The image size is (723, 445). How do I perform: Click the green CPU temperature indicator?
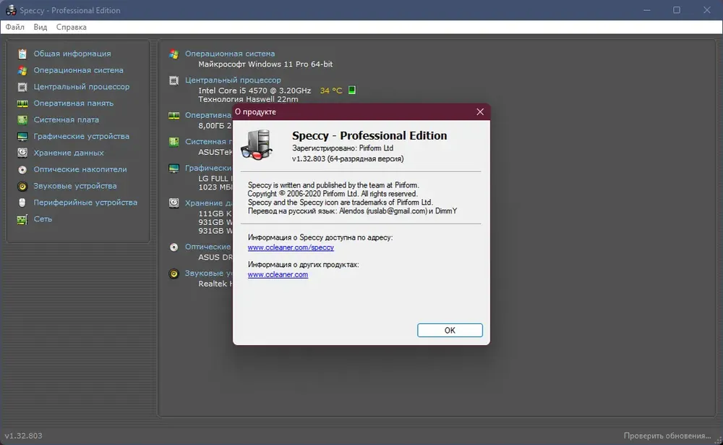352,90
